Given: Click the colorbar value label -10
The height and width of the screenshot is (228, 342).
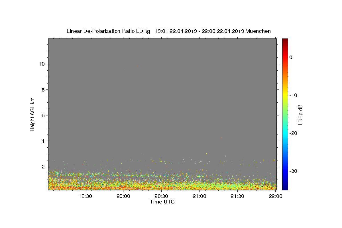Looking at the screenshot, I should click(x=293, y=95).
